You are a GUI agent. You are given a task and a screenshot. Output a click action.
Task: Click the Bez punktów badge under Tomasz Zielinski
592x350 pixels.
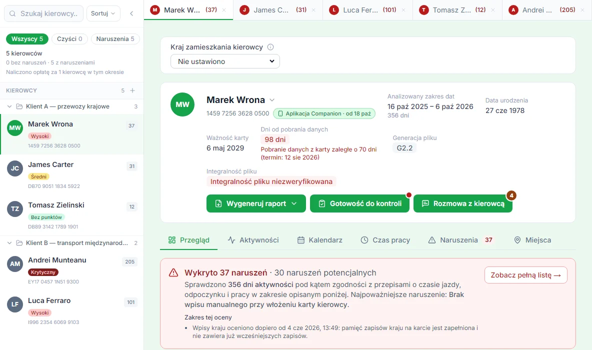pos(46,217)
